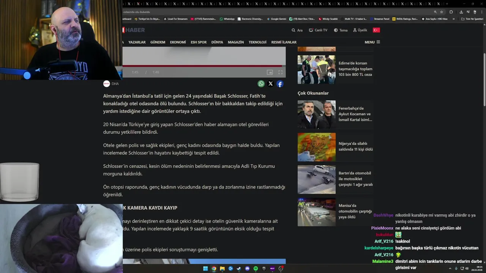Open Spotify from the taskbar

pyautogui.click(x=256, y=268)
